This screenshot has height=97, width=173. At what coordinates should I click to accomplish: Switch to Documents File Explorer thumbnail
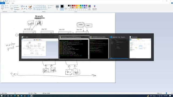click(140, 47)
